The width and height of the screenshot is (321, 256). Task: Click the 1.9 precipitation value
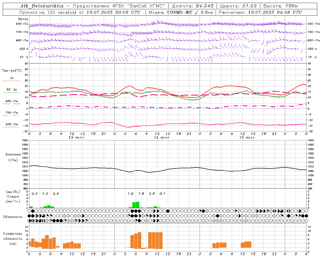click(141, 193)
